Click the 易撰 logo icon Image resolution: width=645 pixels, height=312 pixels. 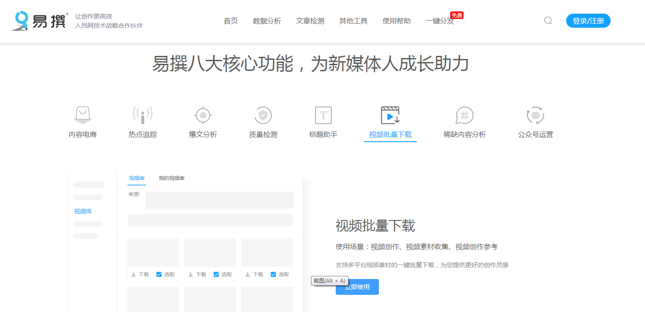[40, 21]
